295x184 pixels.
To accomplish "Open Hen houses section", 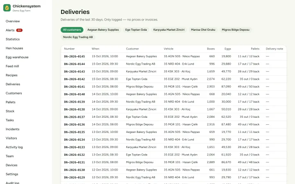I will 14,48.
